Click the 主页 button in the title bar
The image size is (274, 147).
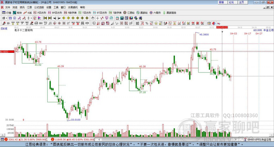pos(242,2)
